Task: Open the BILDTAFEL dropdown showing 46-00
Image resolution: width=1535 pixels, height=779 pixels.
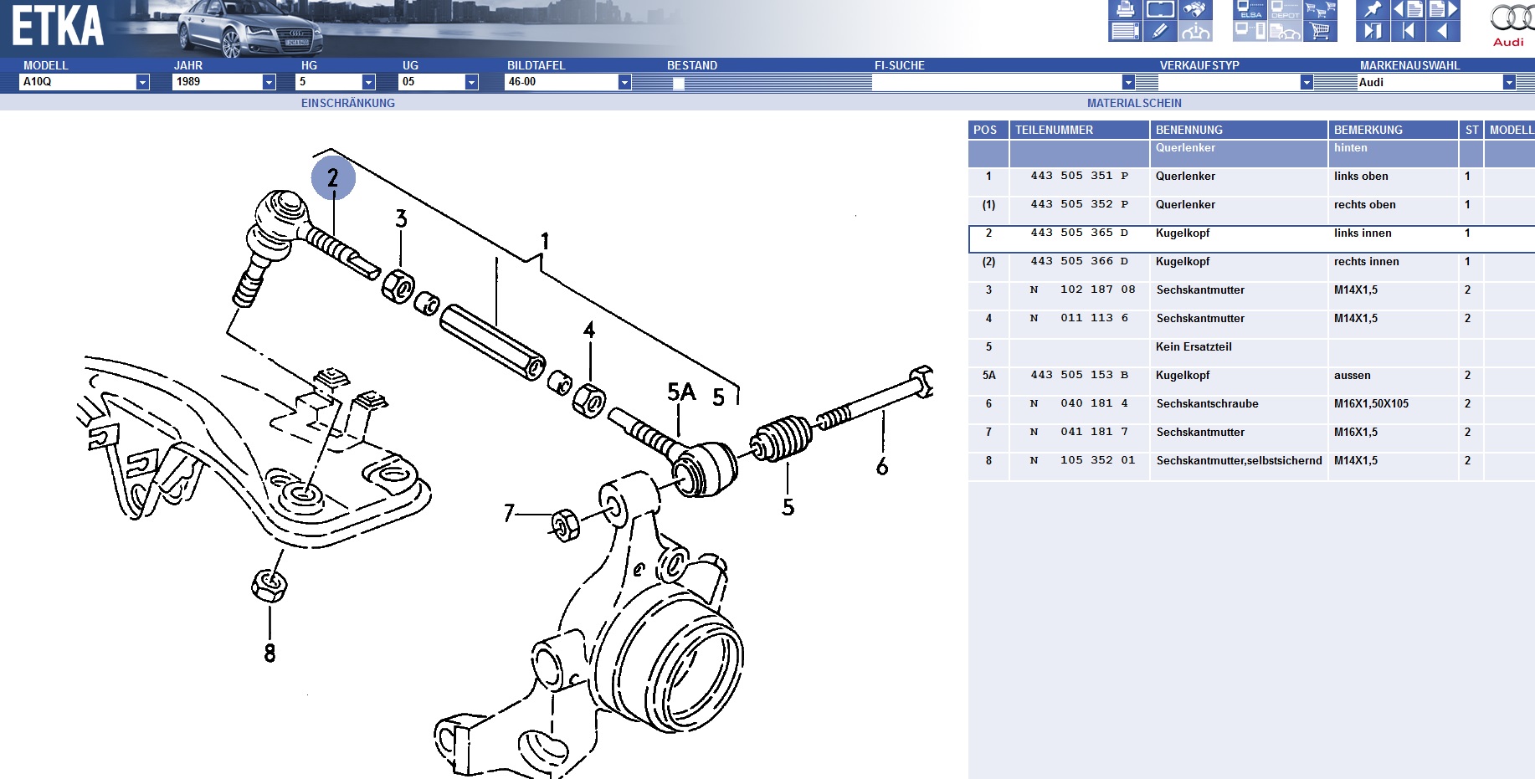Action: pos(624,82)
